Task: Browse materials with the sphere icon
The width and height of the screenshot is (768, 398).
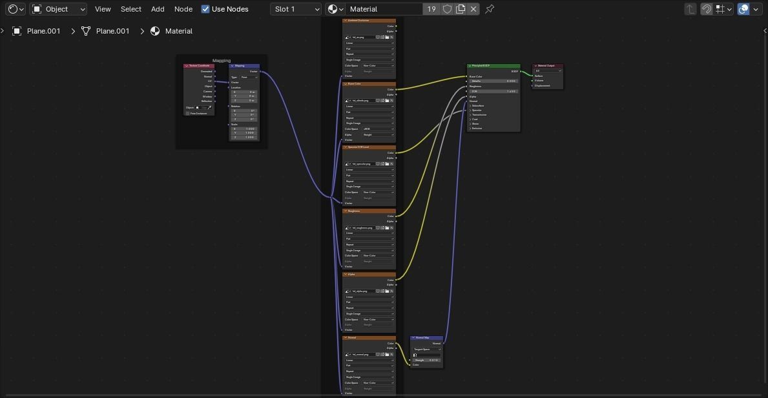Action: coord(335,9)
